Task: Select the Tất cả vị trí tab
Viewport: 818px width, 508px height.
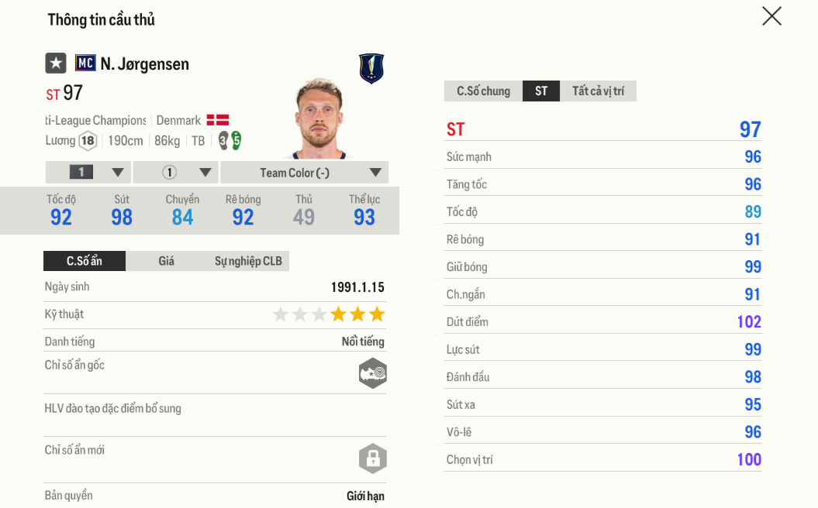Action: coord(598,91)
